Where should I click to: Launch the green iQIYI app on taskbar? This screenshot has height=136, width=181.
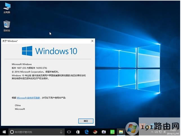(112, 132)
